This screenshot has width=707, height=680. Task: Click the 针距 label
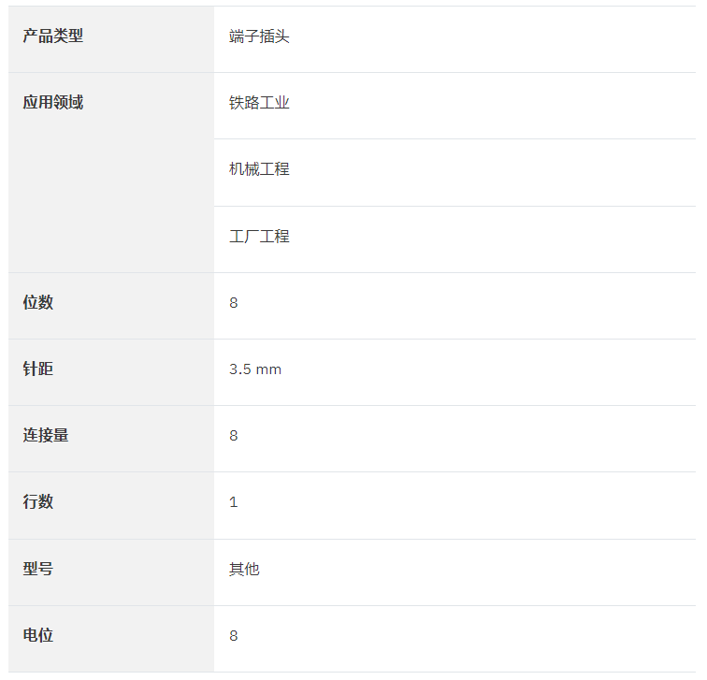point(38,369)
